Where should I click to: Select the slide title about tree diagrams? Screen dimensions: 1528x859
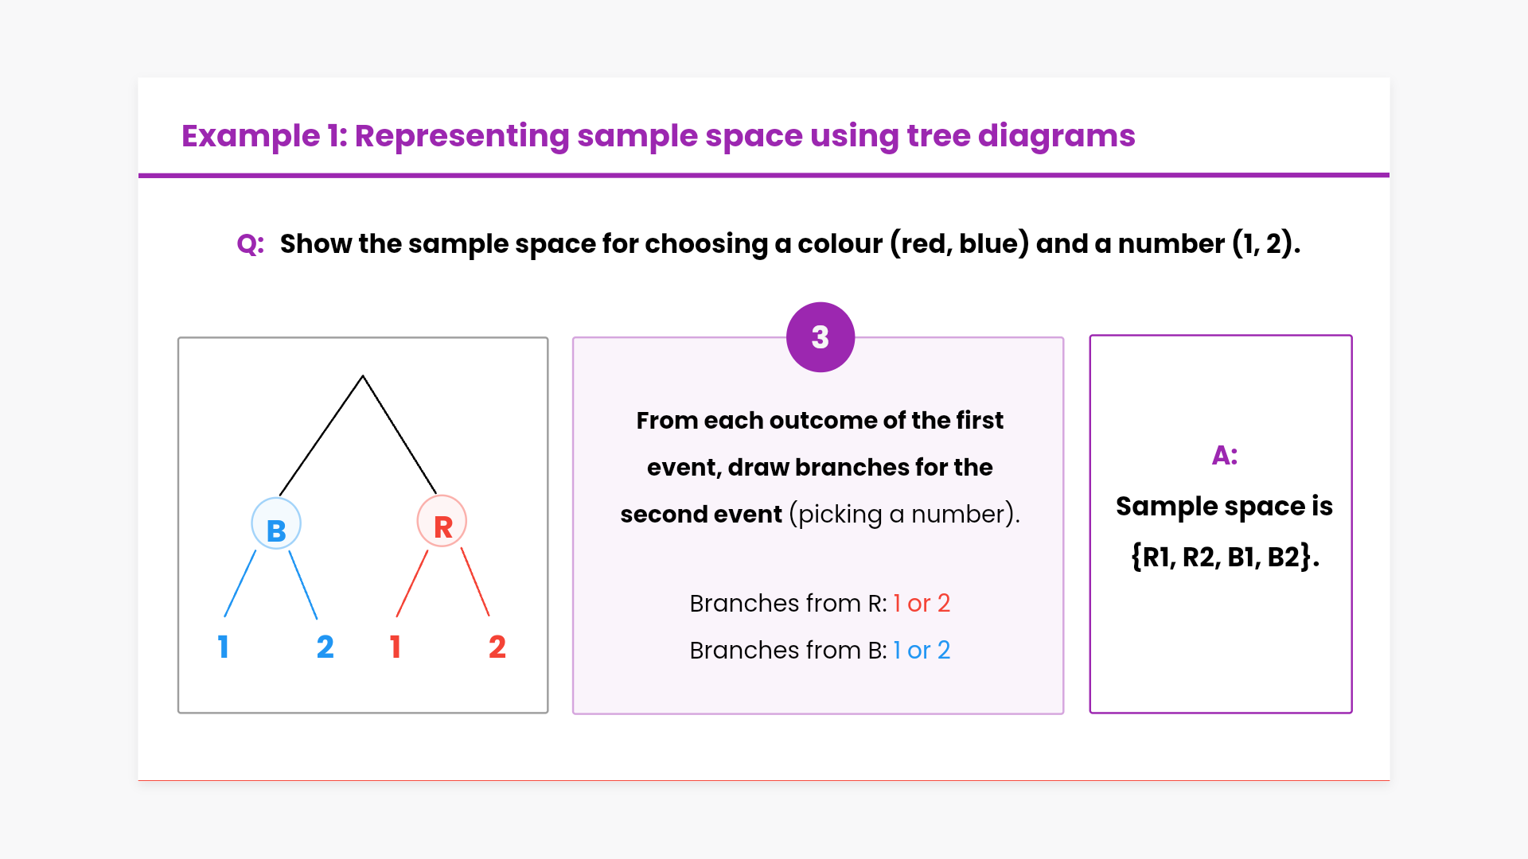tap(658, 136)
